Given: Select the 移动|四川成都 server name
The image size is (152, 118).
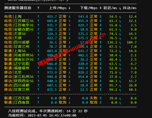Looking at the screenshot, I should click(17, 85).
